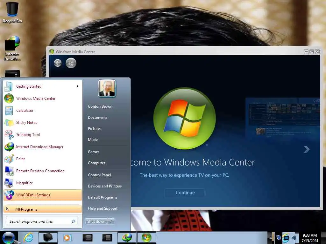
Task: Click the Internet Download Manager desktop icon
Action: 12,48
